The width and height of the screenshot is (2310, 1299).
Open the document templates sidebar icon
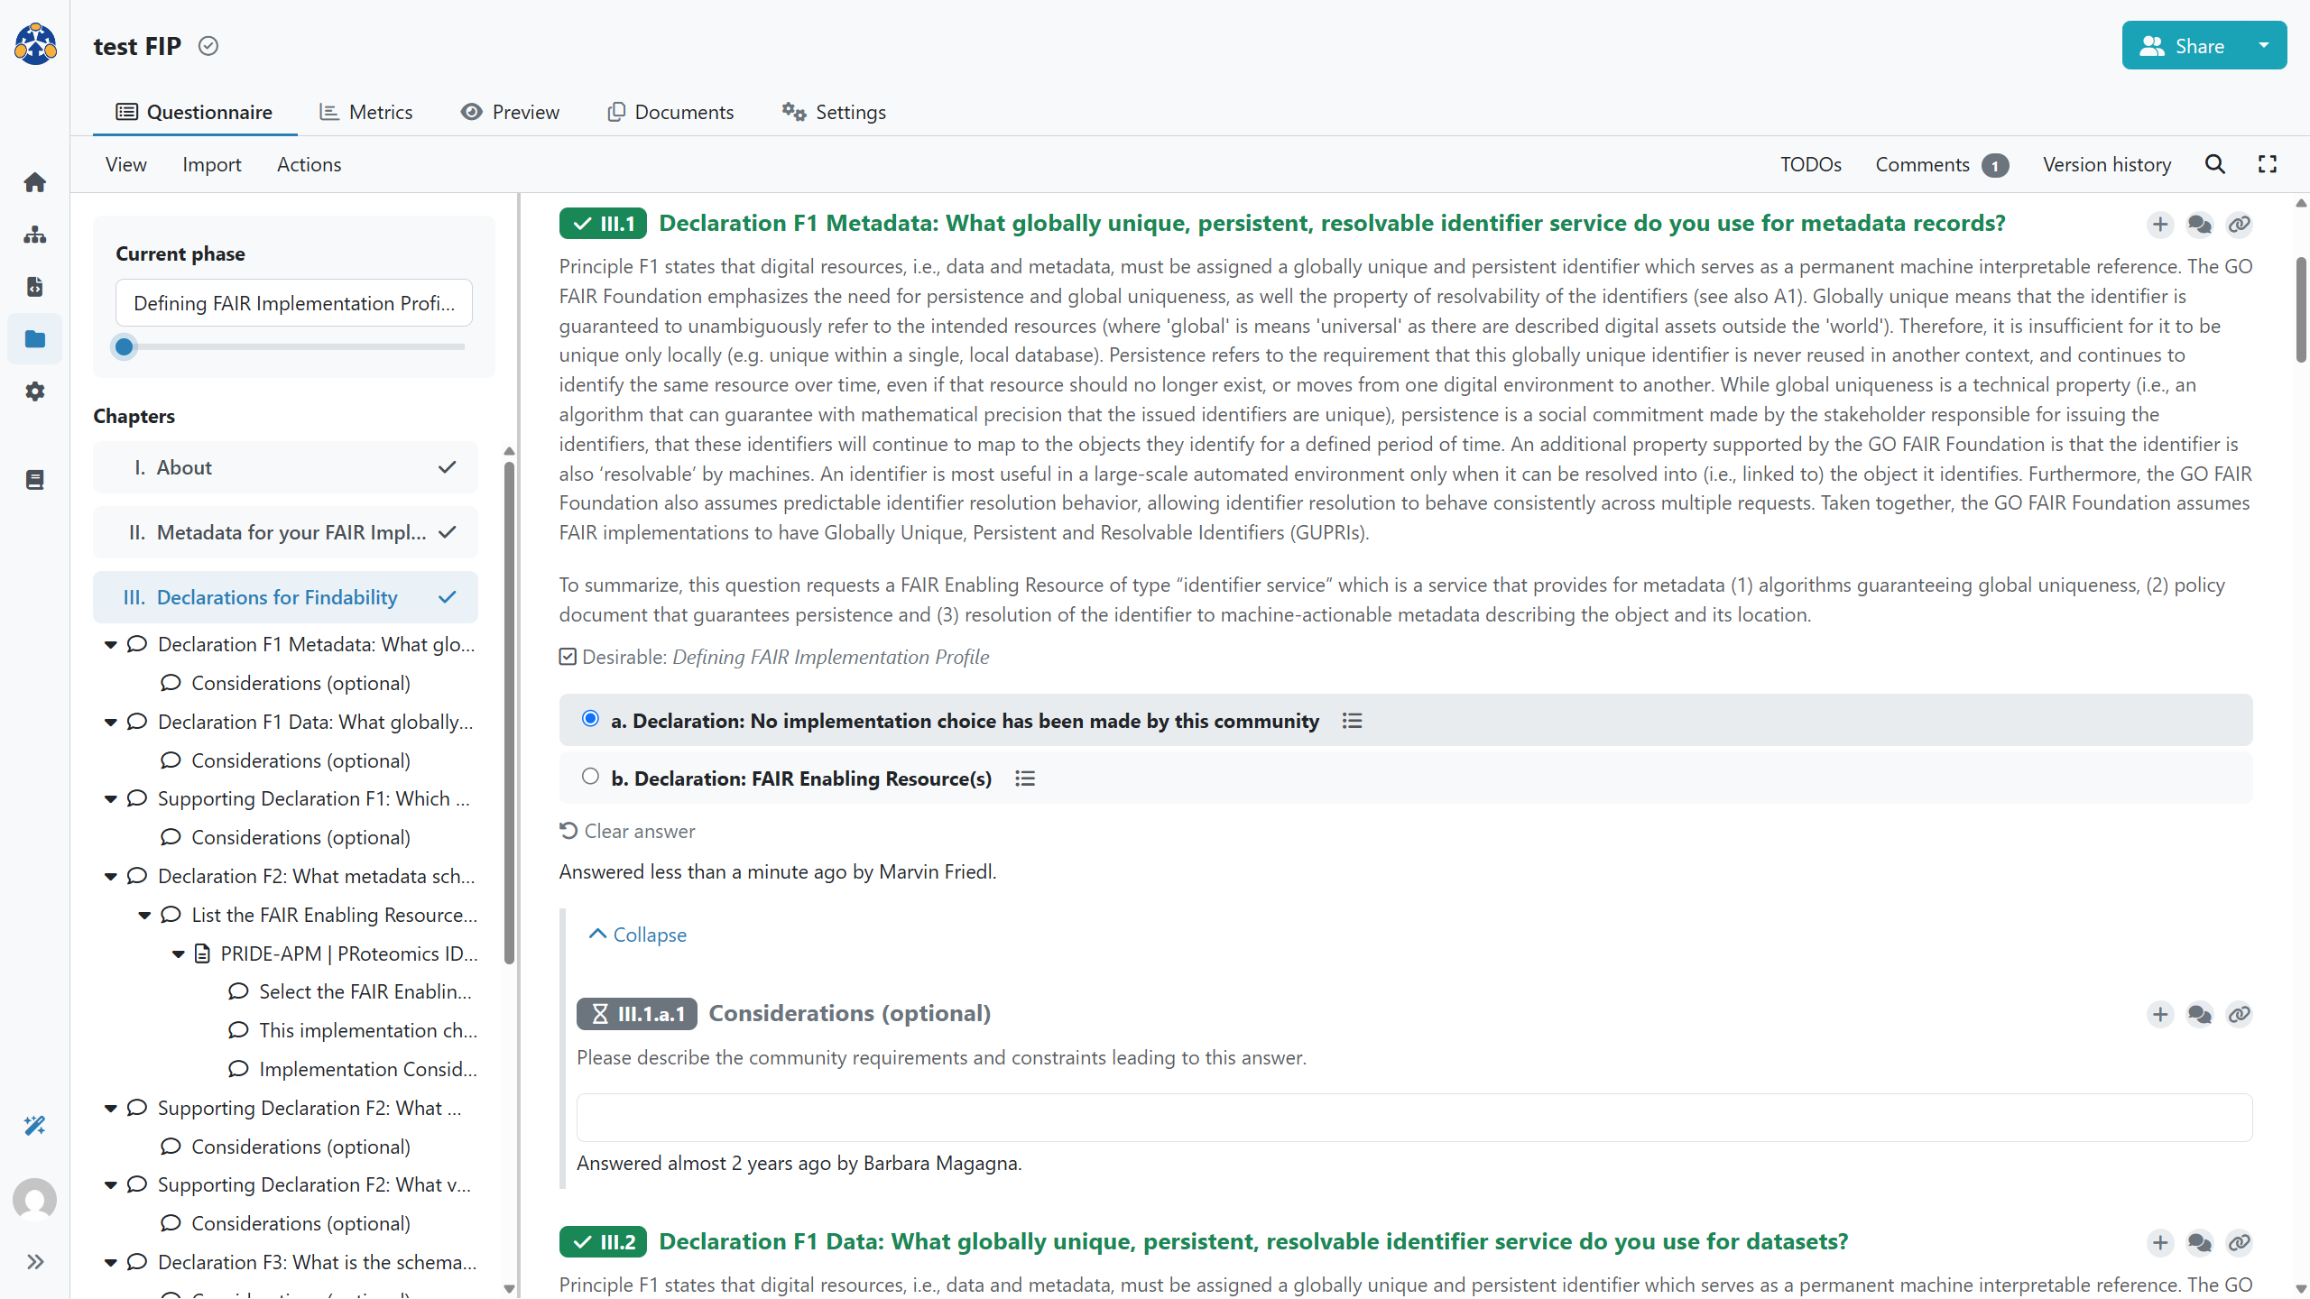pos(35,287)
